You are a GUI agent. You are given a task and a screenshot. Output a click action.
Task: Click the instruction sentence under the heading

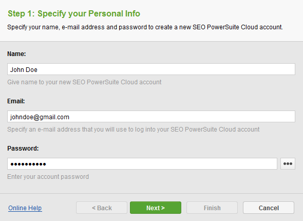point(145,27)
